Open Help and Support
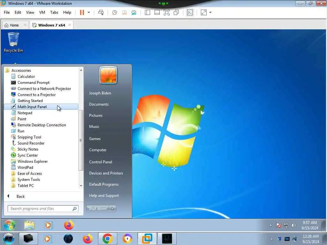 pos(104,196)
